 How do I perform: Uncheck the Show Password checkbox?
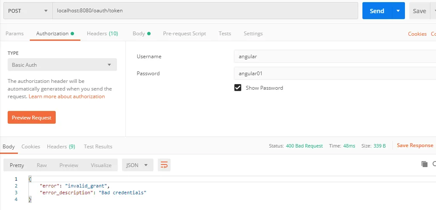click(x=238, y=88)
